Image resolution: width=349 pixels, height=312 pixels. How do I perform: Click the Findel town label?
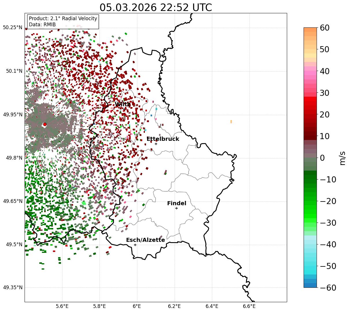(177, 203)
